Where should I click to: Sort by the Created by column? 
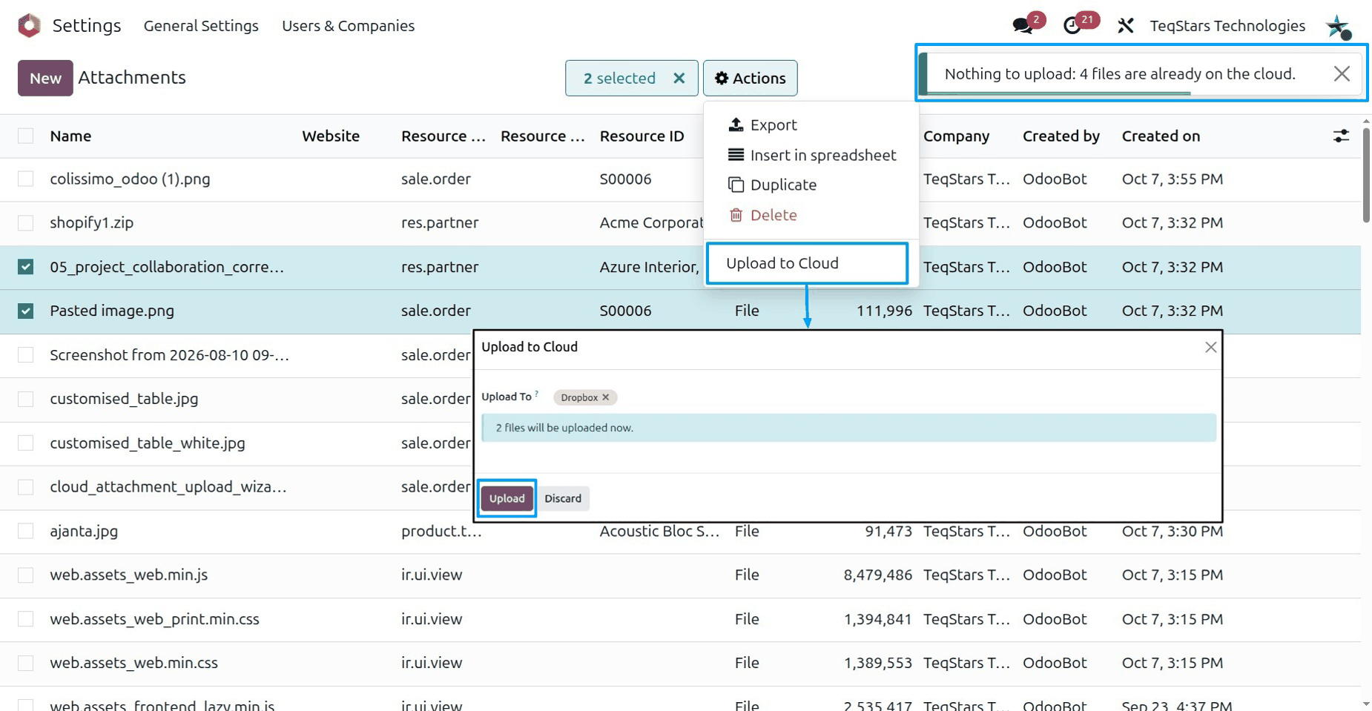click(x=1061, y=136)
